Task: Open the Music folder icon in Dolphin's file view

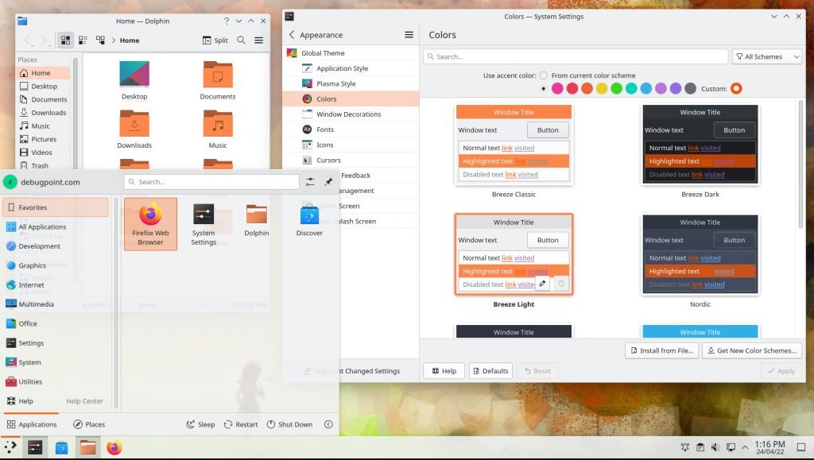Action: (218, 123)
